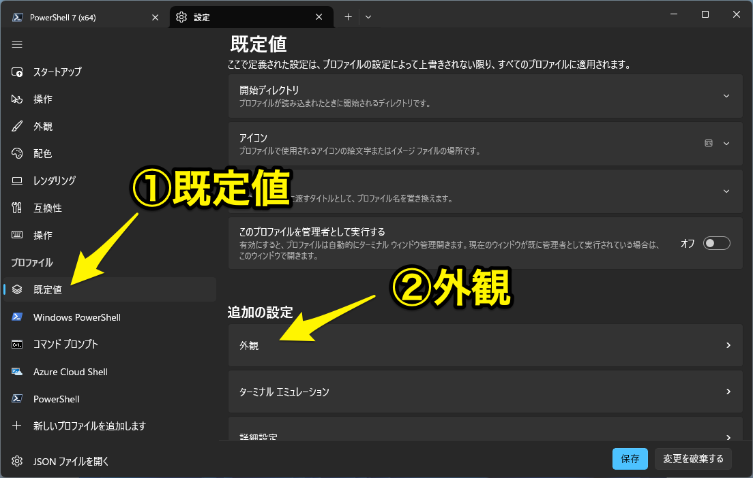
Task: Open the JSON ファイルを開く gear icon
Action: click(17, 461)
